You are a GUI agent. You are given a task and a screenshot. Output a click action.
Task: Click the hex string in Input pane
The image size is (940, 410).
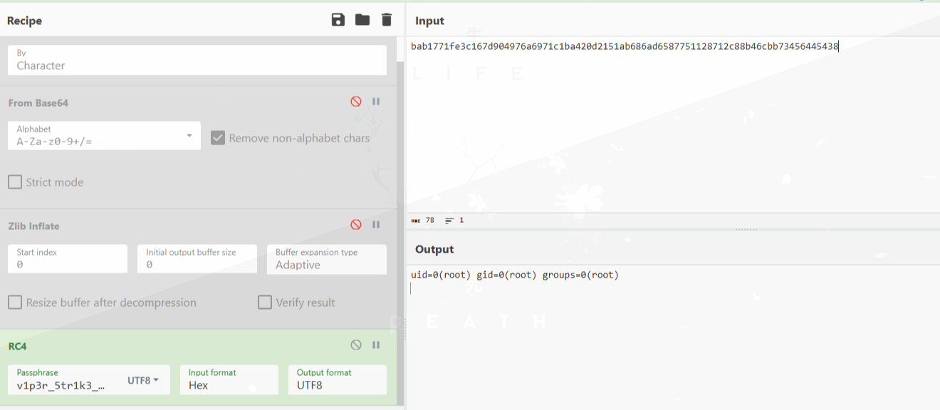coord(624,47)
